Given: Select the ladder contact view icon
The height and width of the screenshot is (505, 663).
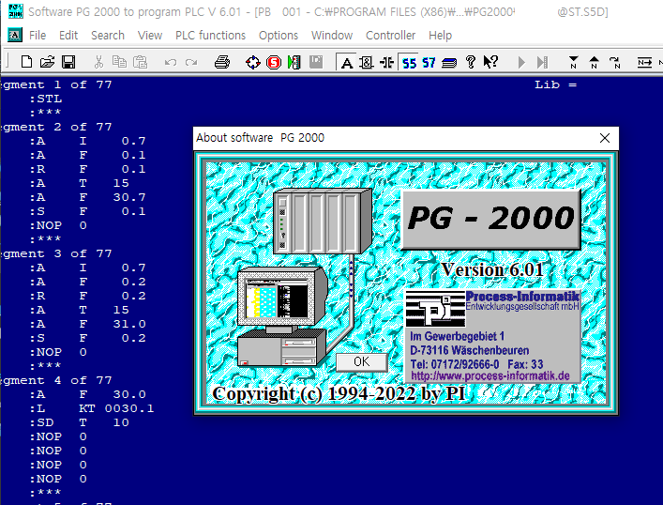Looking at the screenshot, I should click(387, 63).
